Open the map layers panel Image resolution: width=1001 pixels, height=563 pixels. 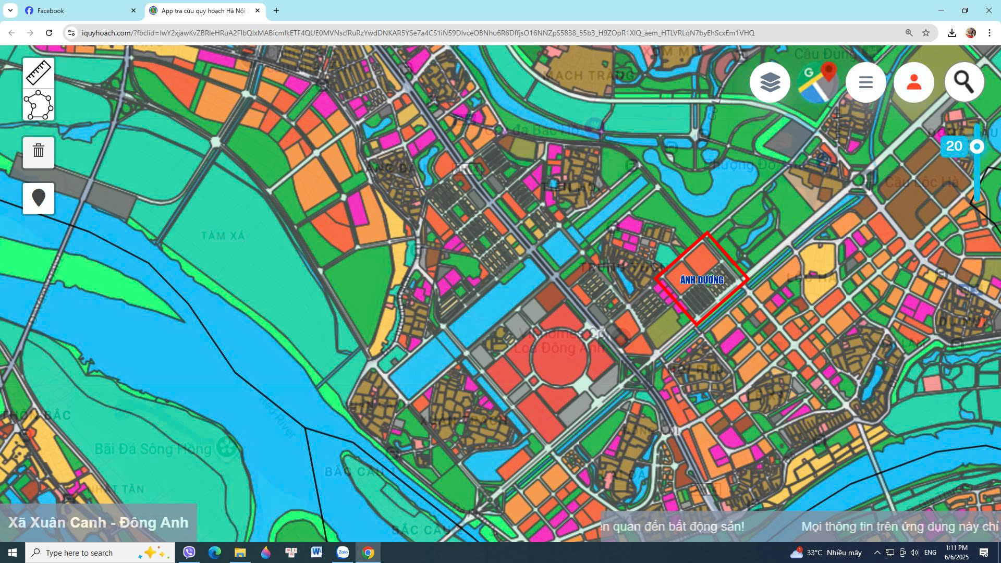pos(770,82)
